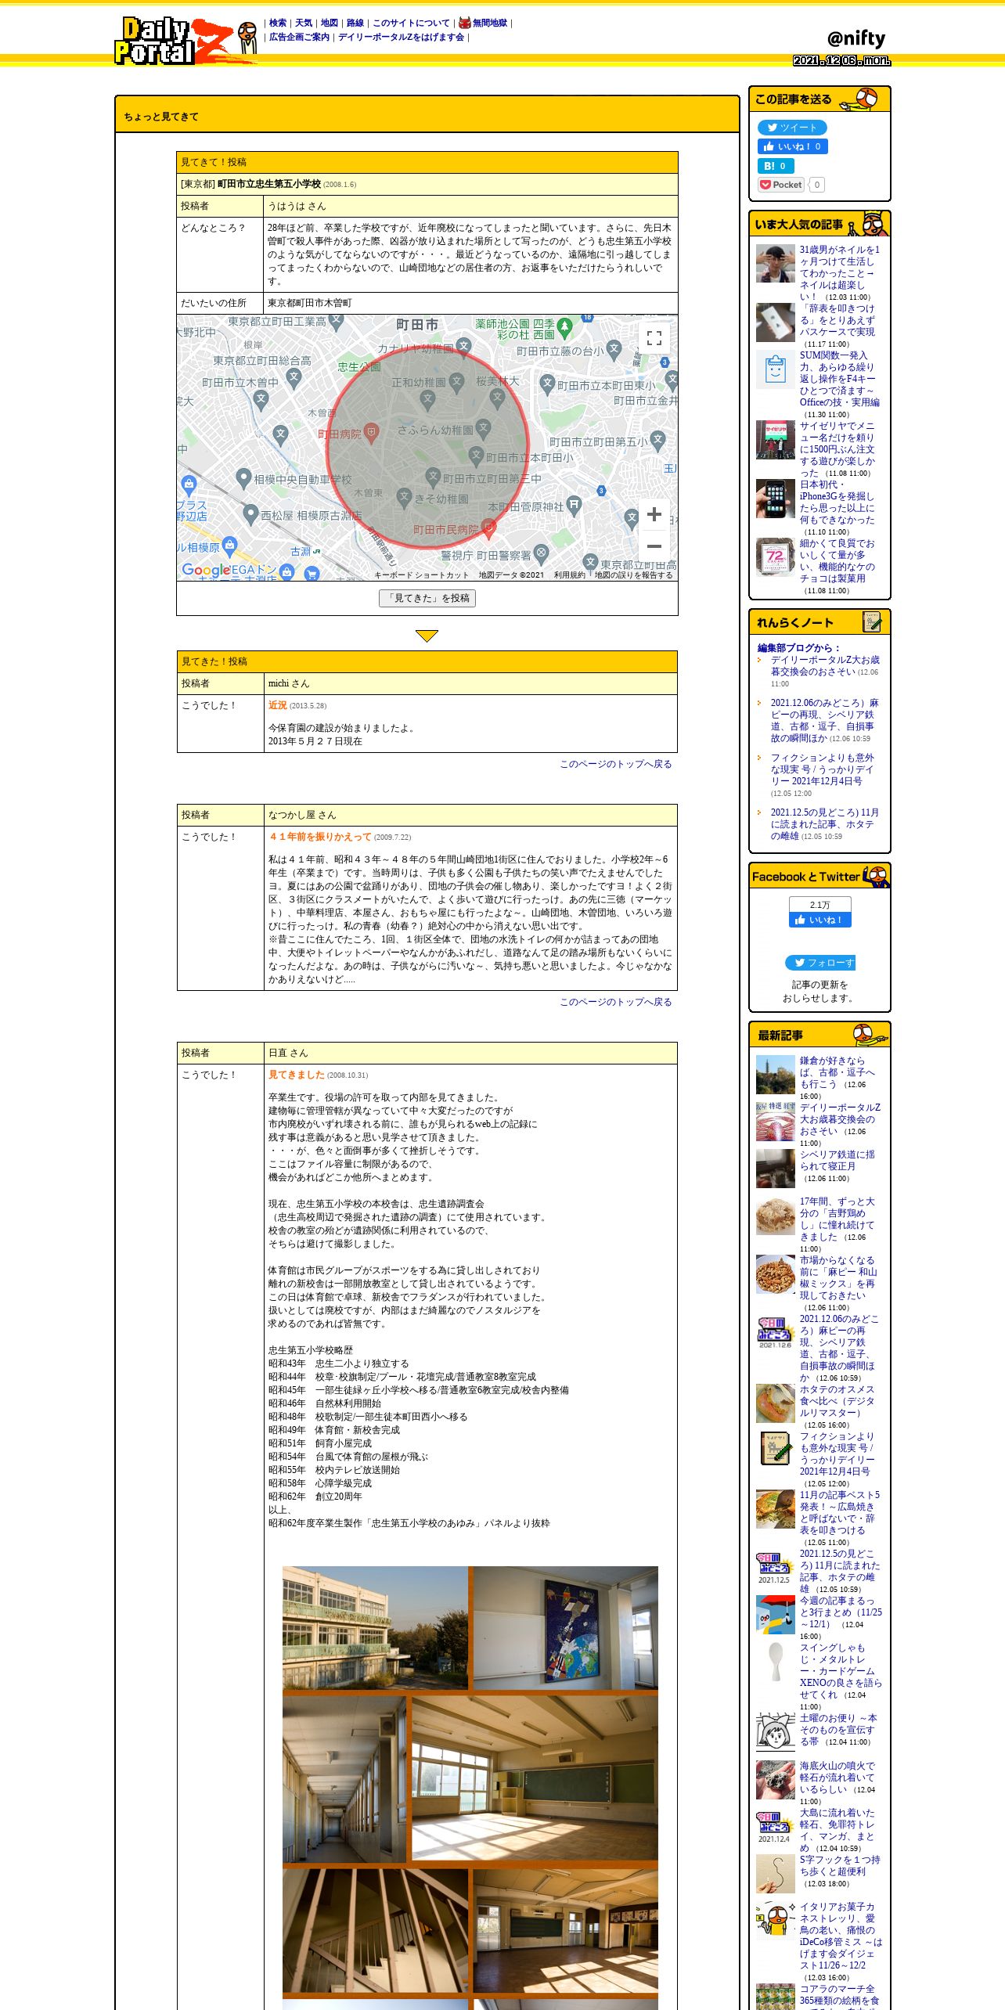Click the school hallway corridor photo
This screenshot has height=2010, width=1005.
coord(344,1780)
